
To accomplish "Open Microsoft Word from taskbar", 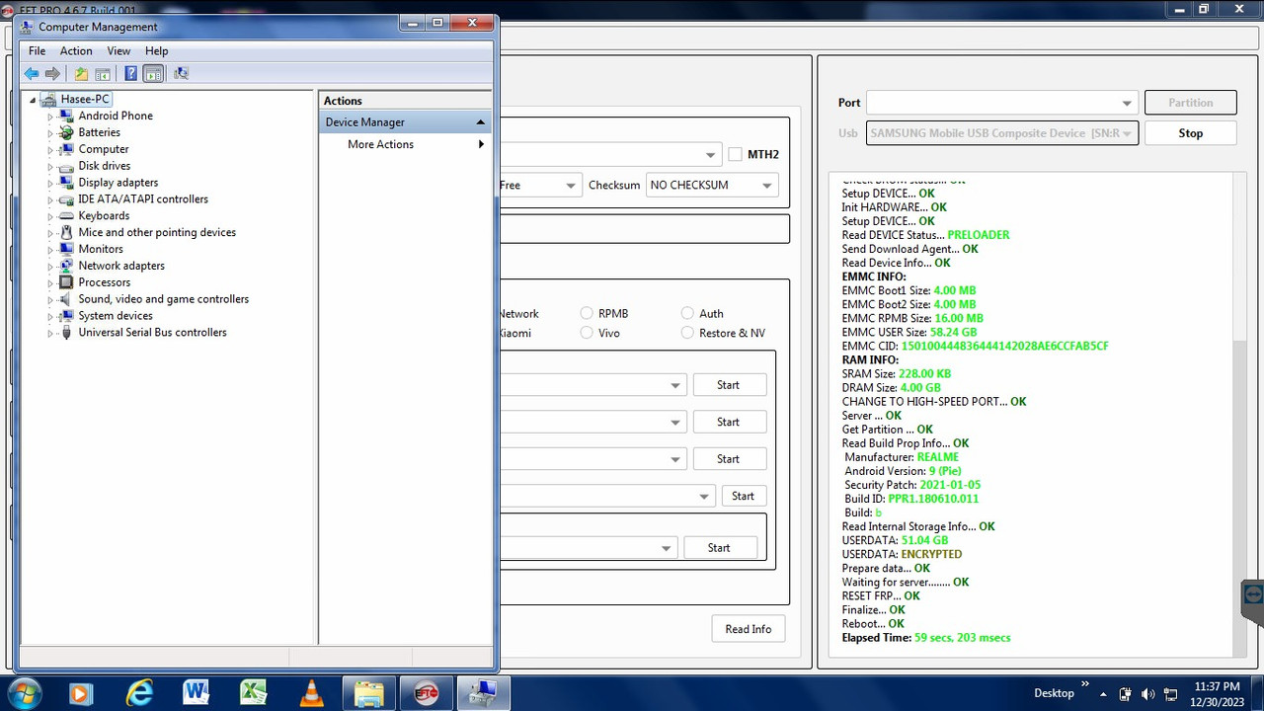I will point(196,693).
